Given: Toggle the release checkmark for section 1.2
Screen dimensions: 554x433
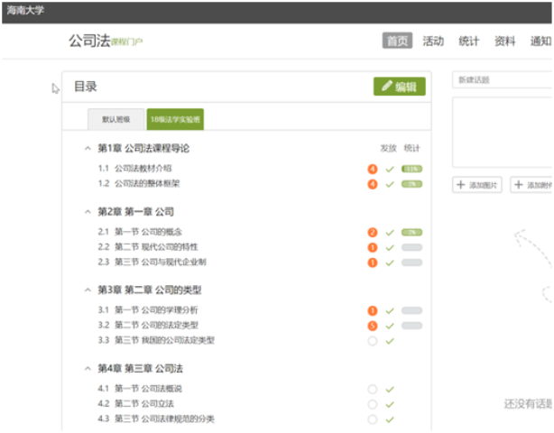Looking at the screenshot, I should point(390,185).
